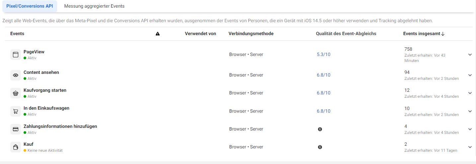Image resolution: width=476 pixels, height=164 pixels.
Task: Click the Zahlungsinformationen hinzufügen card icon
Action: (x=16, y=129)
